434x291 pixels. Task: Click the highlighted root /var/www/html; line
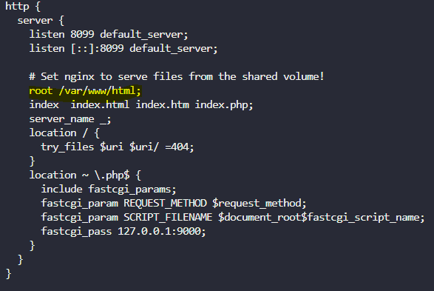85,91
